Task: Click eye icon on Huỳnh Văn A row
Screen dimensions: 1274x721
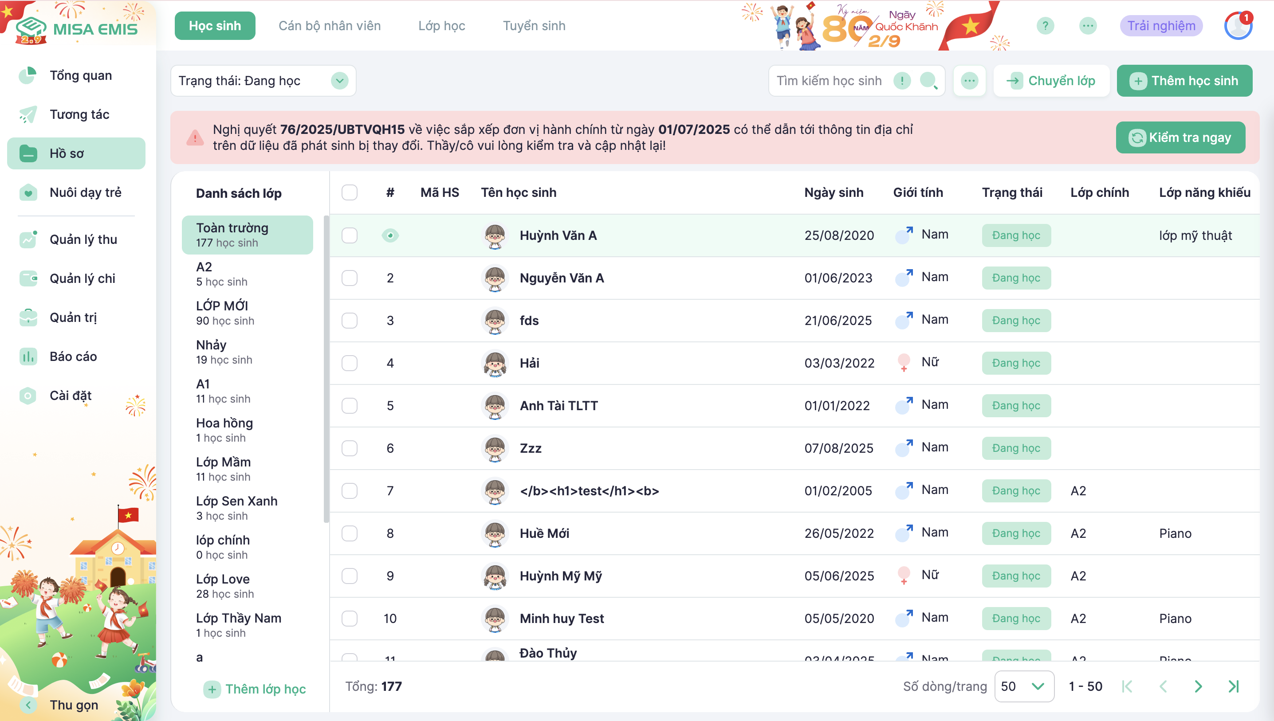Action: (x=390, y=235)
